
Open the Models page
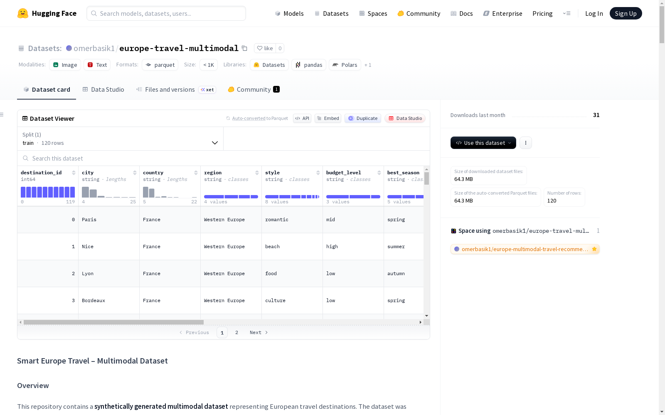click(x=289, y=13)
